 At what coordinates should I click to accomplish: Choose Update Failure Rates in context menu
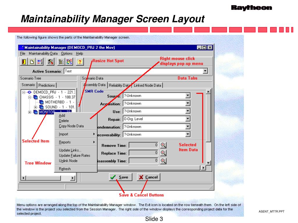76,156
